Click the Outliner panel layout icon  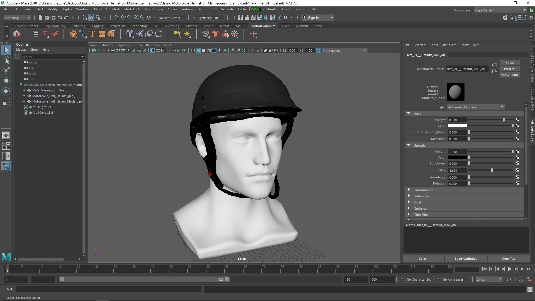[6, 167]
